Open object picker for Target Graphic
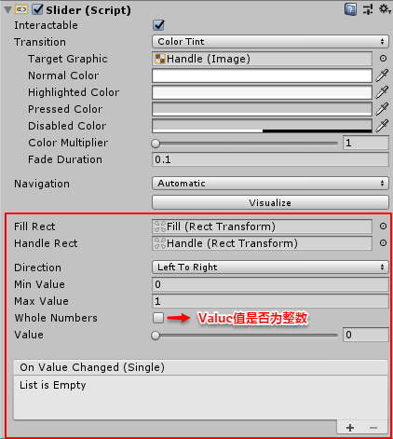The width and height of the screenshot is (393, 439). [384, 59]
